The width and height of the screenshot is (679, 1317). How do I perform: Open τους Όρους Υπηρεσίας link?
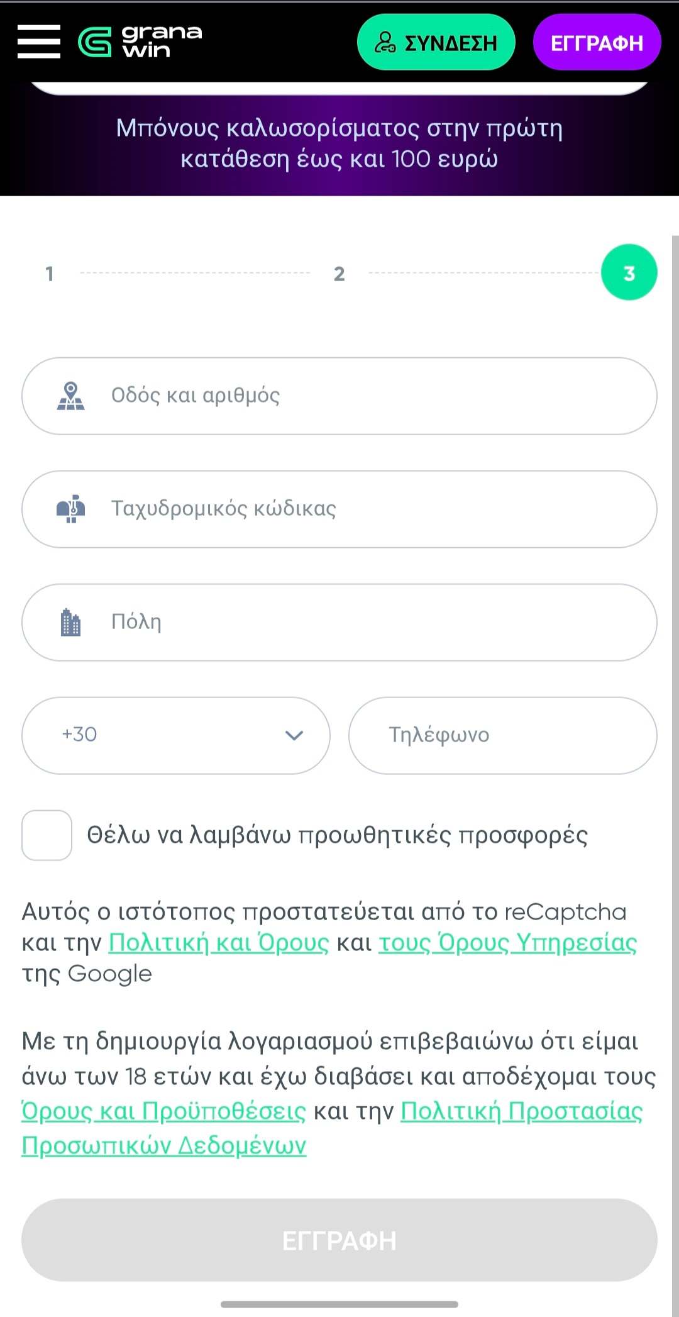tap(507, 943)
